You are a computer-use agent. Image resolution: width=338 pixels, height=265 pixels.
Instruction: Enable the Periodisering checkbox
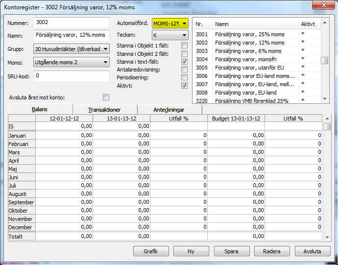pyautogui.click(x=184, y=77)
